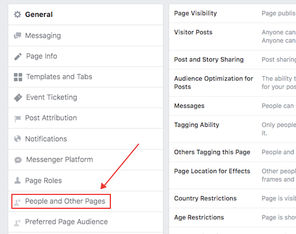The width and height of the screenshot is (296, 234).
Task: Edit the Page Visibility setting row
Action: pos(195,13)
